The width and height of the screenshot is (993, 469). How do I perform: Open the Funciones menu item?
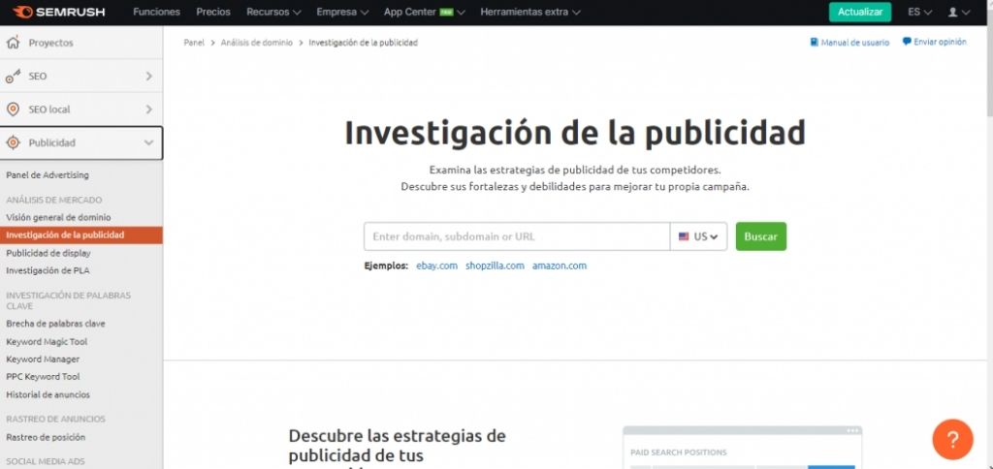click(x=156, y=12)
